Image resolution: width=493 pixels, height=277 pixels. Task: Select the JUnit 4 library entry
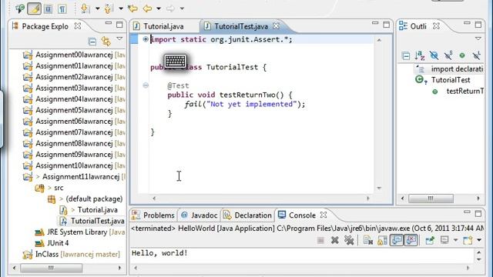click(x=52, y=243)
